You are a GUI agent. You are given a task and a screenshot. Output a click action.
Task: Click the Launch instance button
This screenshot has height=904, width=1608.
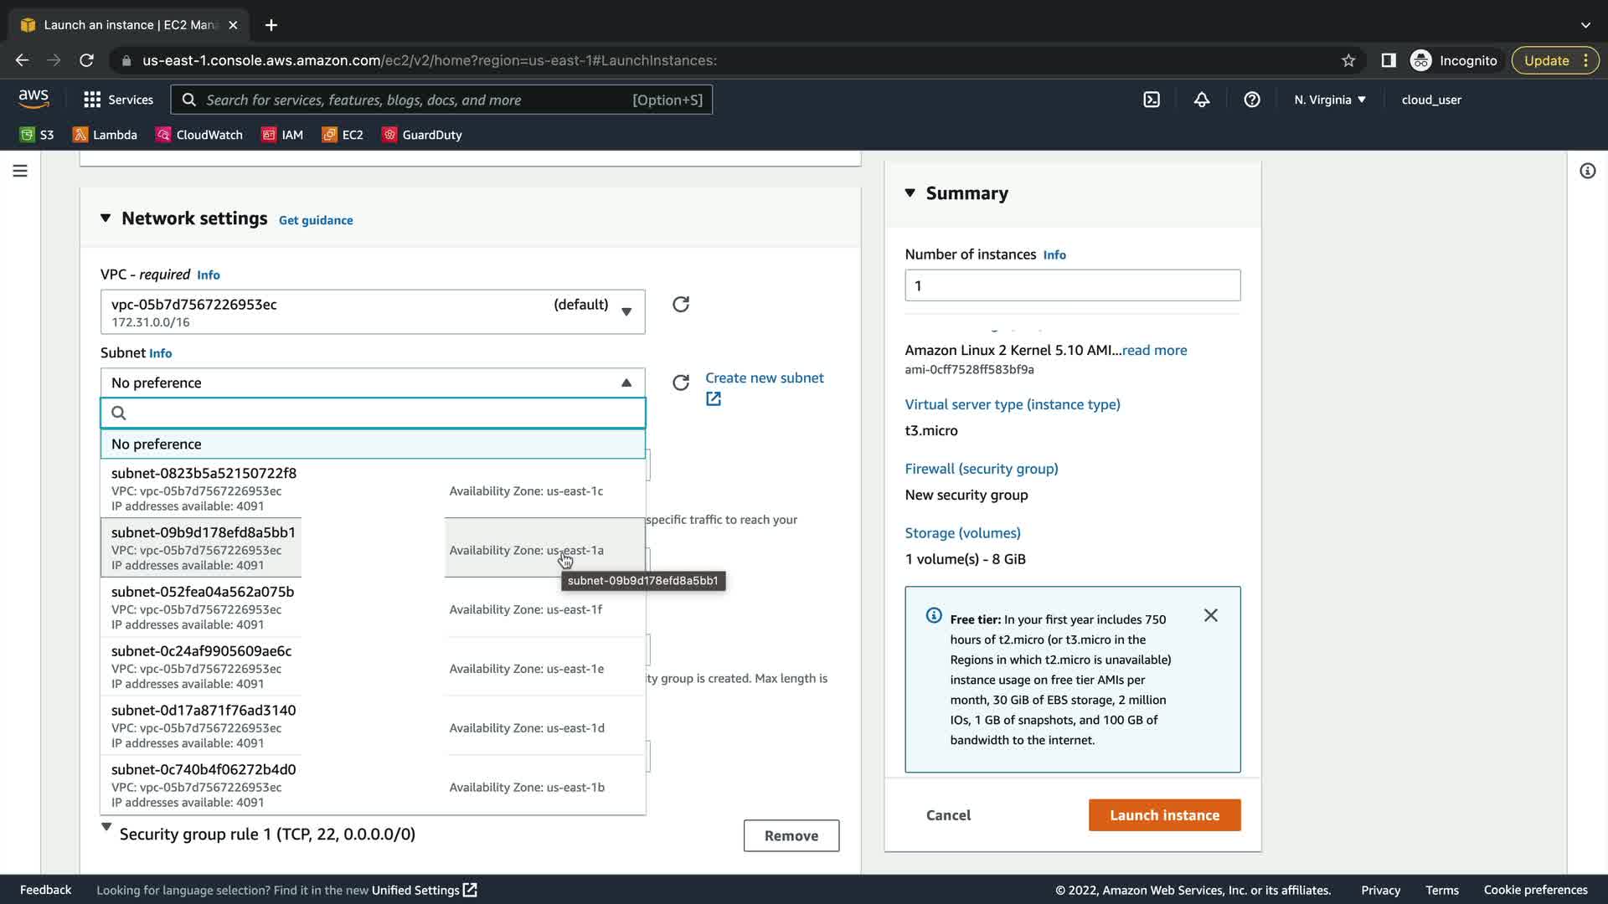(x=1164, y=815)
